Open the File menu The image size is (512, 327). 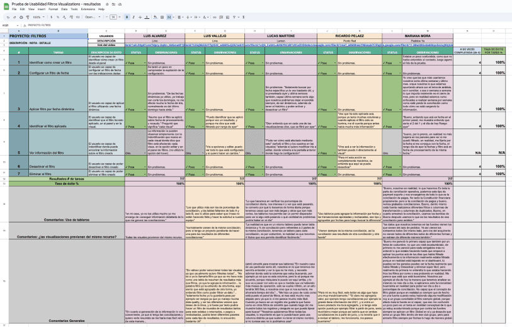14,9
